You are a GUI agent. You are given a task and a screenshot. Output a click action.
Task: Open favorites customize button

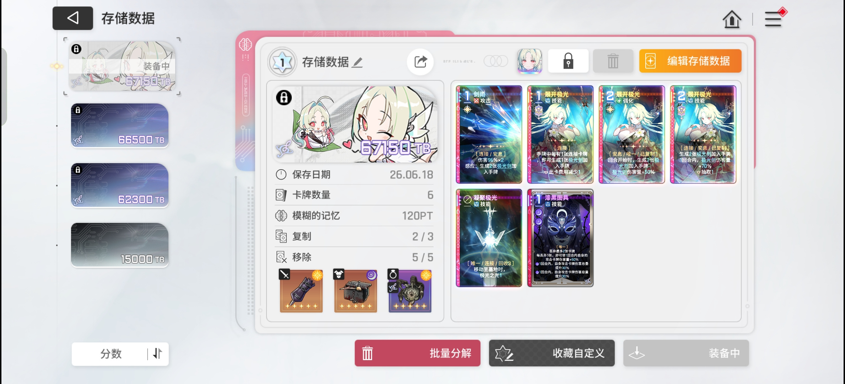click(x=552, y=353)
